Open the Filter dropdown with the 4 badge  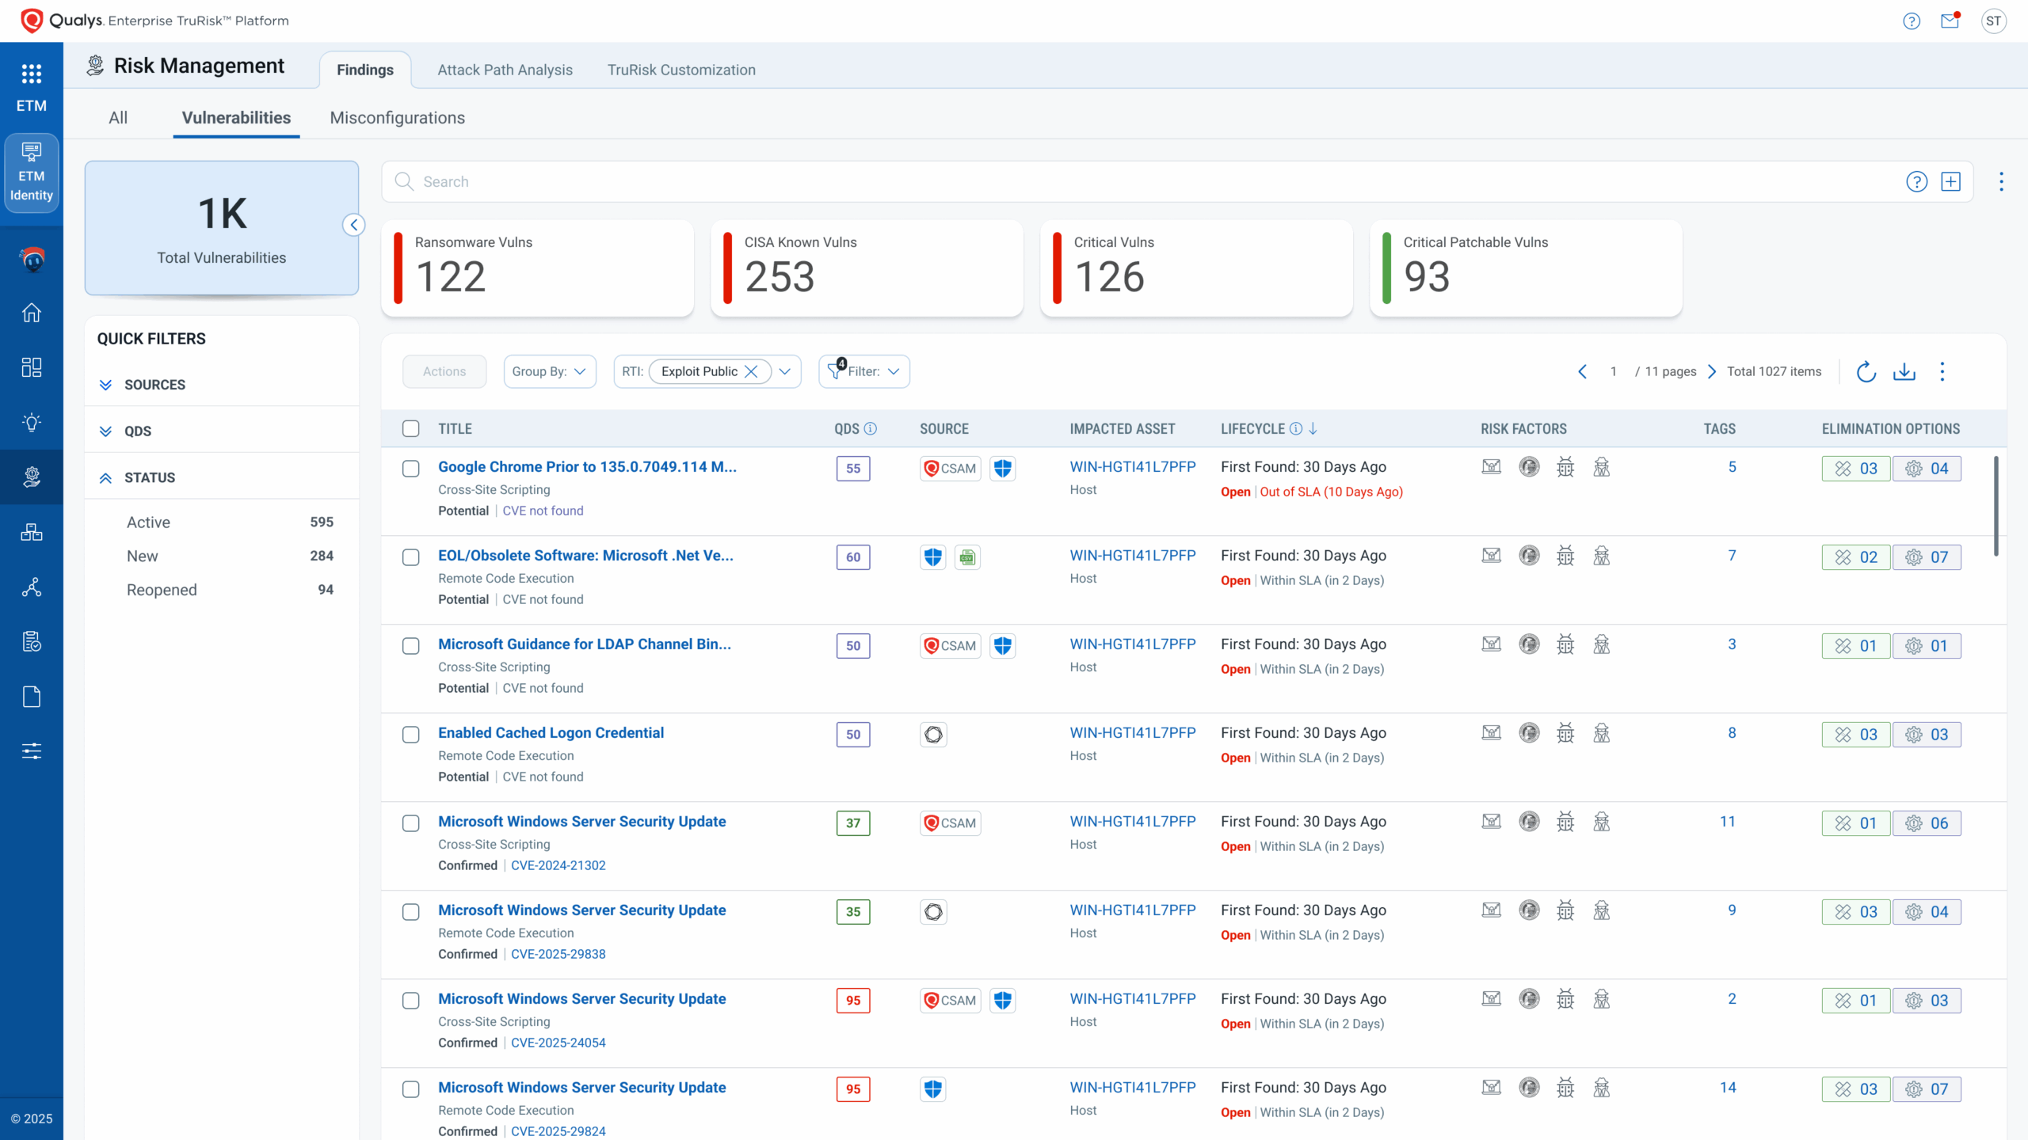pos(864,371)
